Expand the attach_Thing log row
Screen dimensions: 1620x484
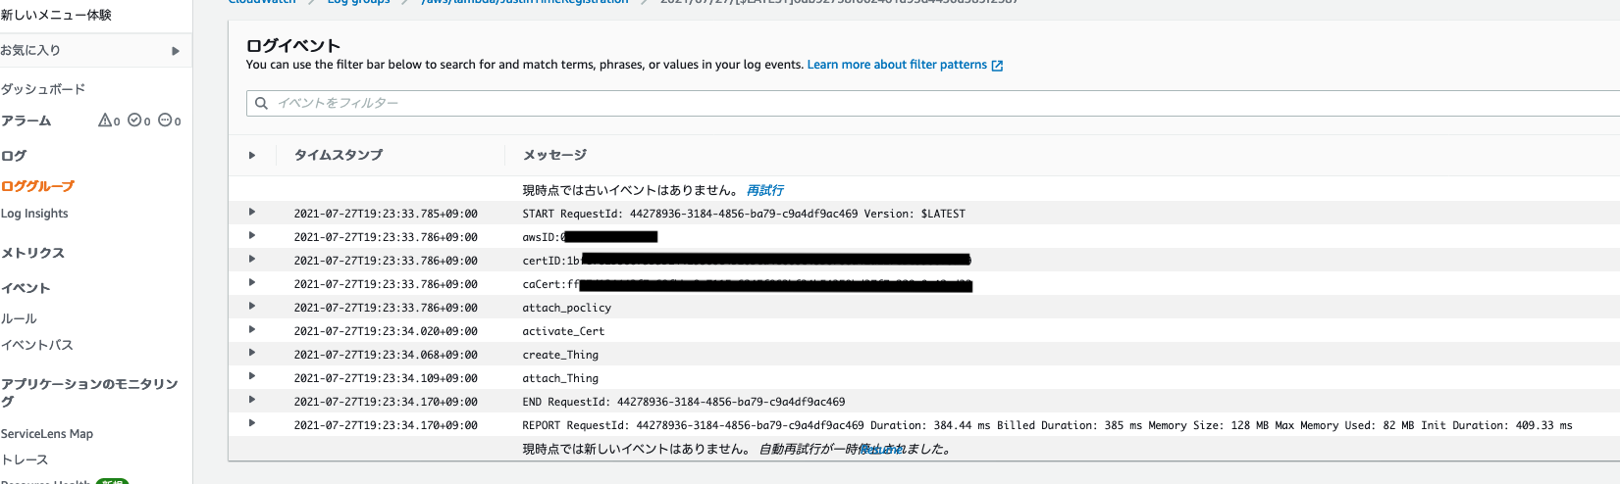252,376
